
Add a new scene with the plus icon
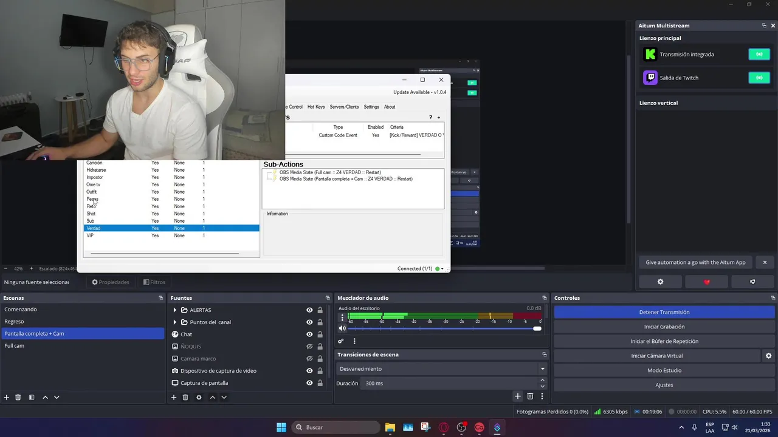pyautogui.click(x=7, y=397)
